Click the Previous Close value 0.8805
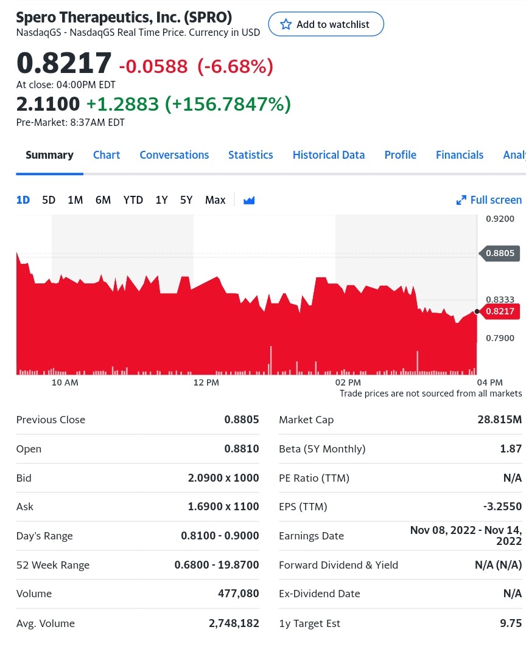 point(242,420)
